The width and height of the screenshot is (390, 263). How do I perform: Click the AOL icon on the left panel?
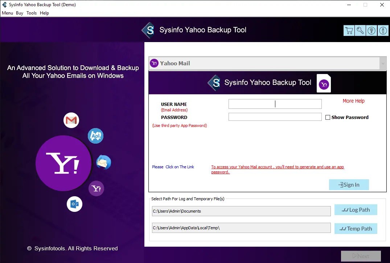pyautogui.click(x=95, y=136)
